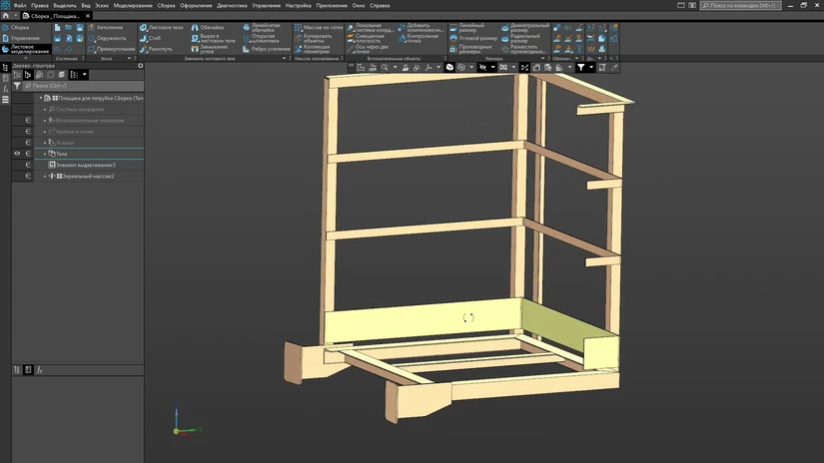Click Открытая штамповка tool

coord(261,38)
